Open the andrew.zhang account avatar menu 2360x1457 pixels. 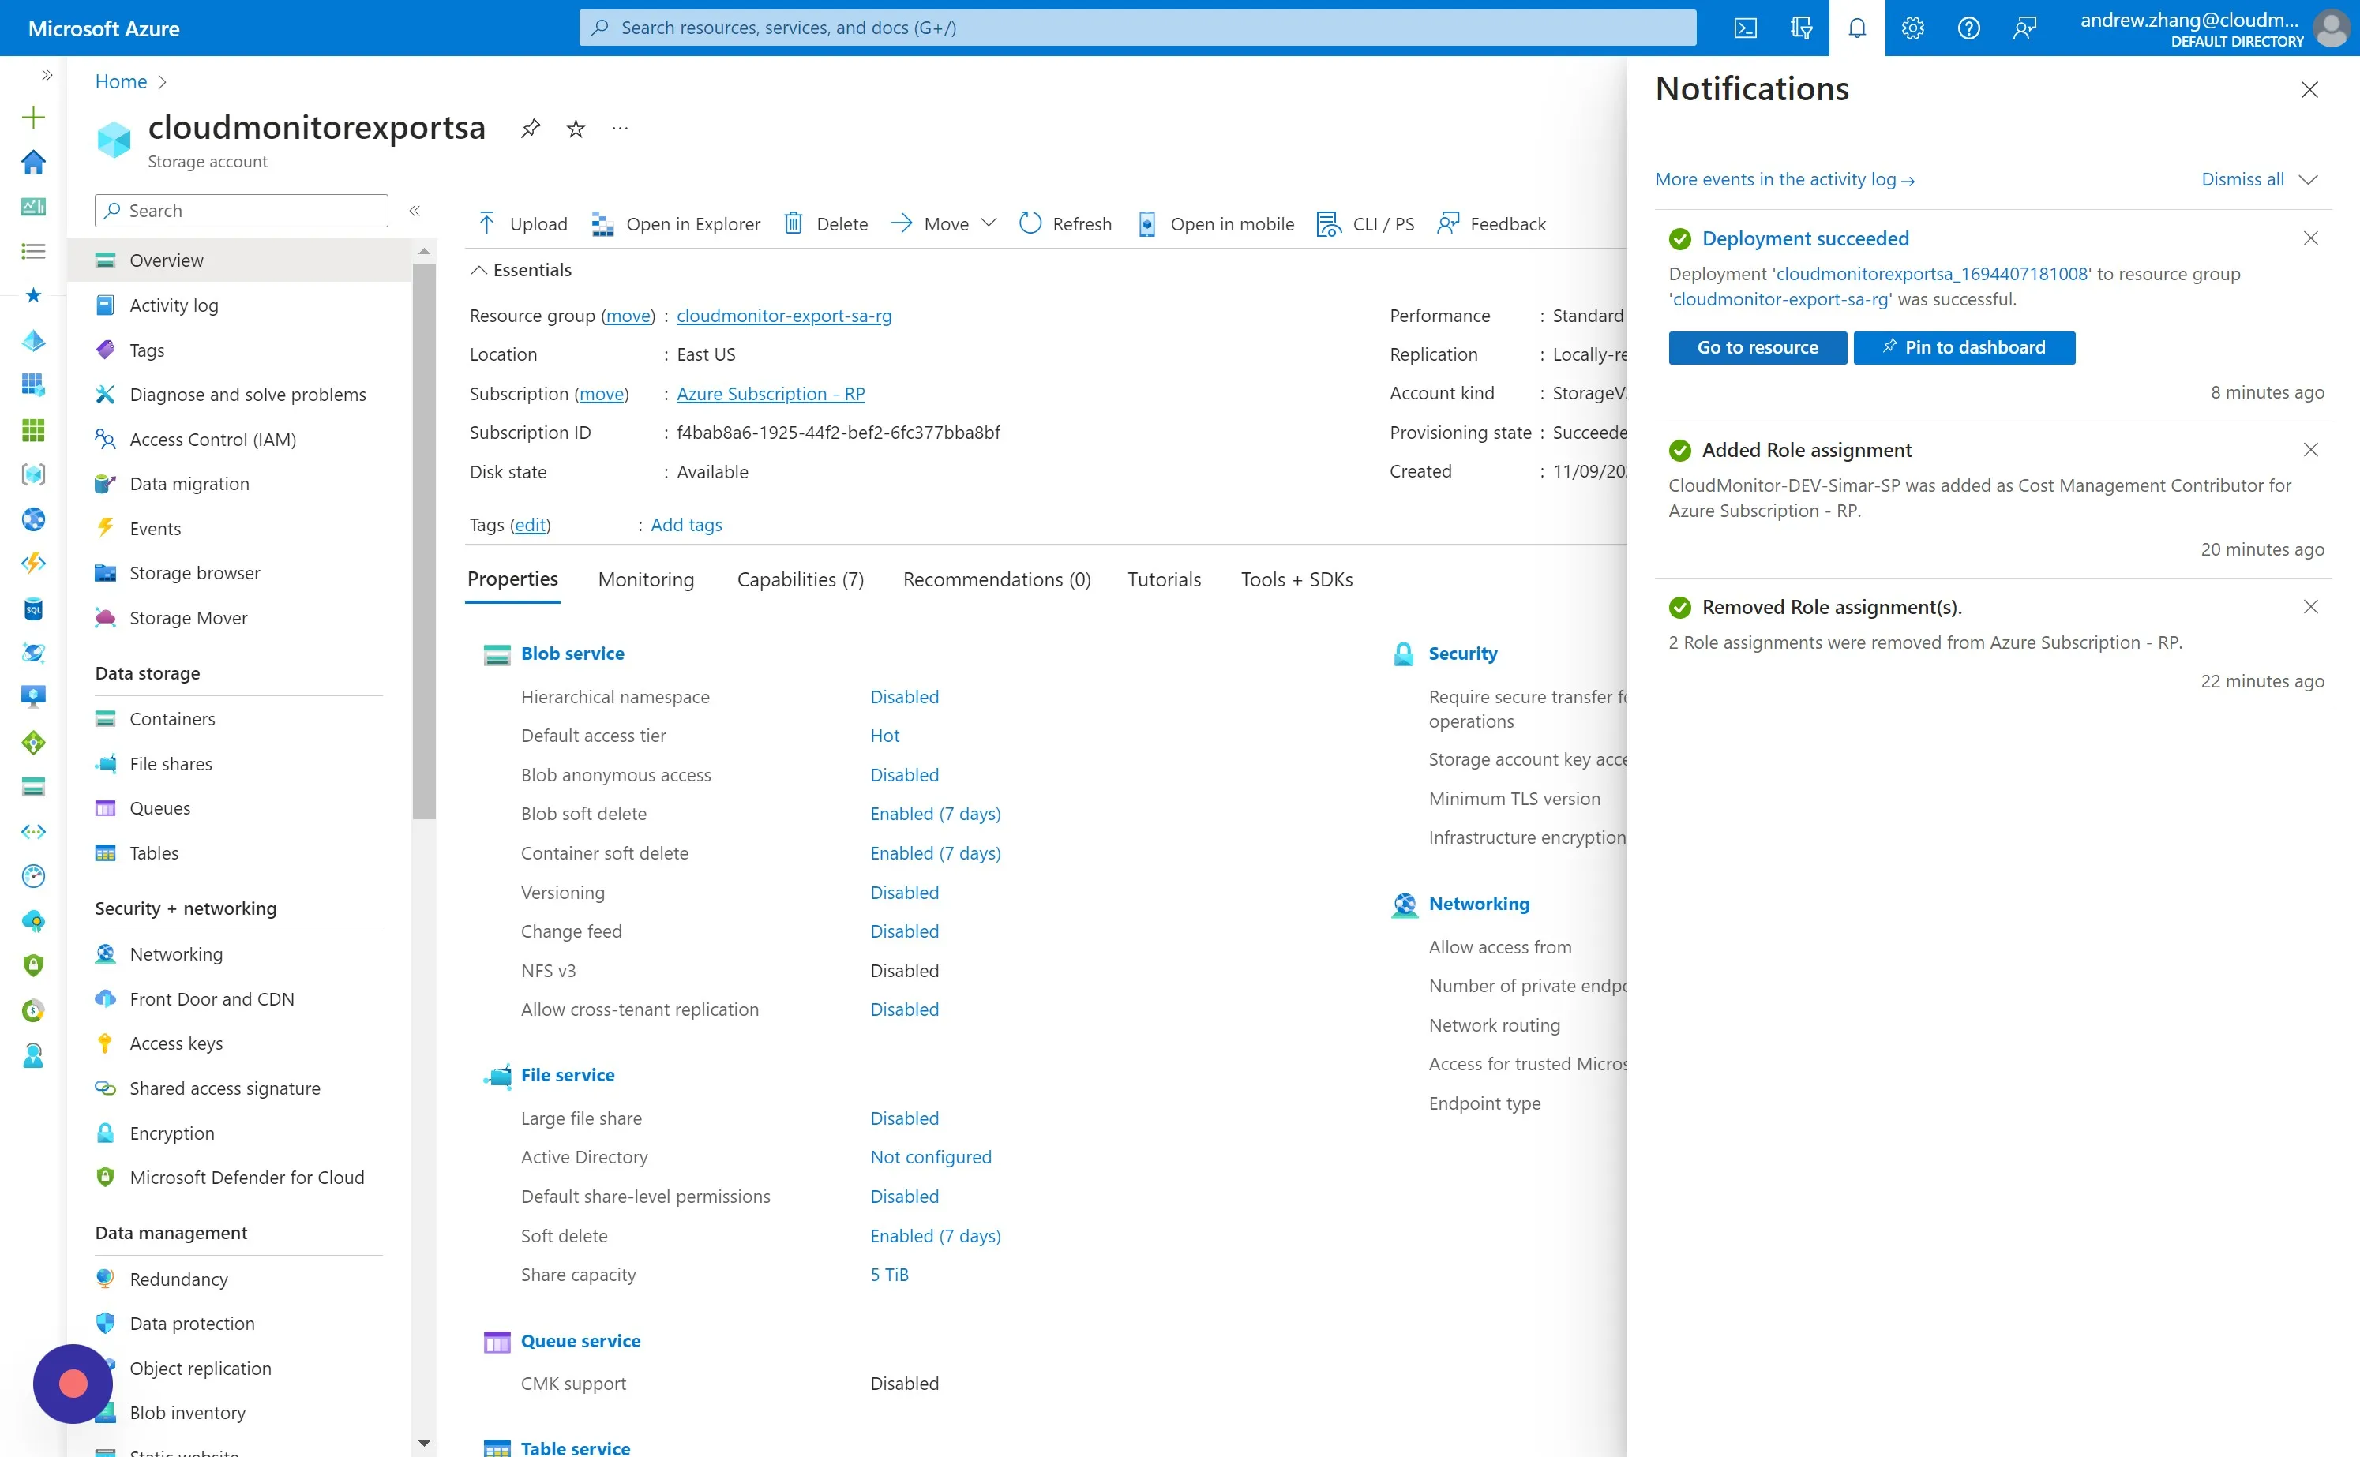[x=2331, y=28]
